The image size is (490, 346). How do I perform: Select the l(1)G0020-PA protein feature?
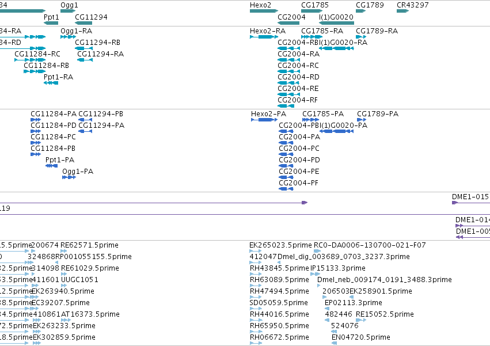(337, 131)
